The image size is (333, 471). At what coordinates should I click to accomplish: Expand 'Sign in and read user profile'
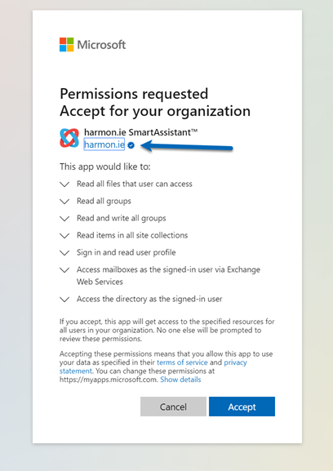click(x=64, y=252)
